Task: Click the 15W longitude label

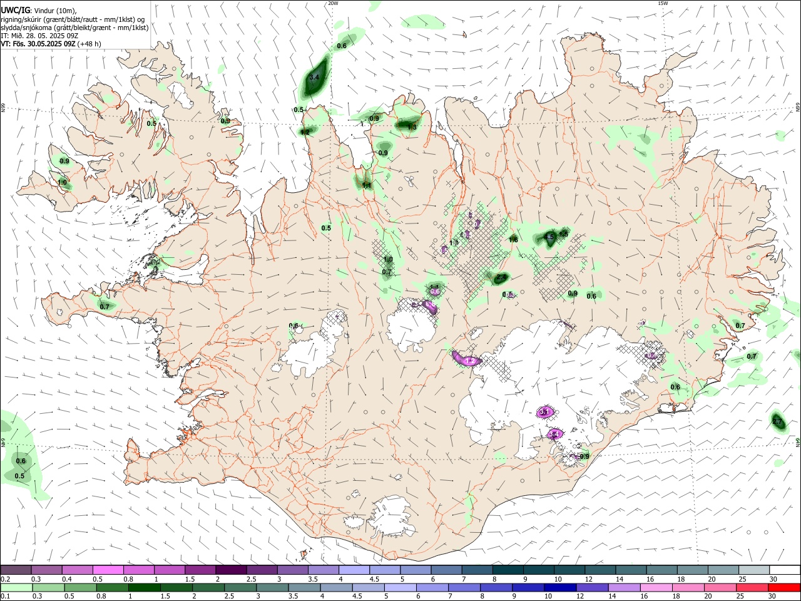Action: (x=663, y=3)
